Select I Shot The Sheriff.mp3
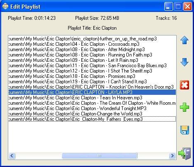 click(x=92, y=71)
